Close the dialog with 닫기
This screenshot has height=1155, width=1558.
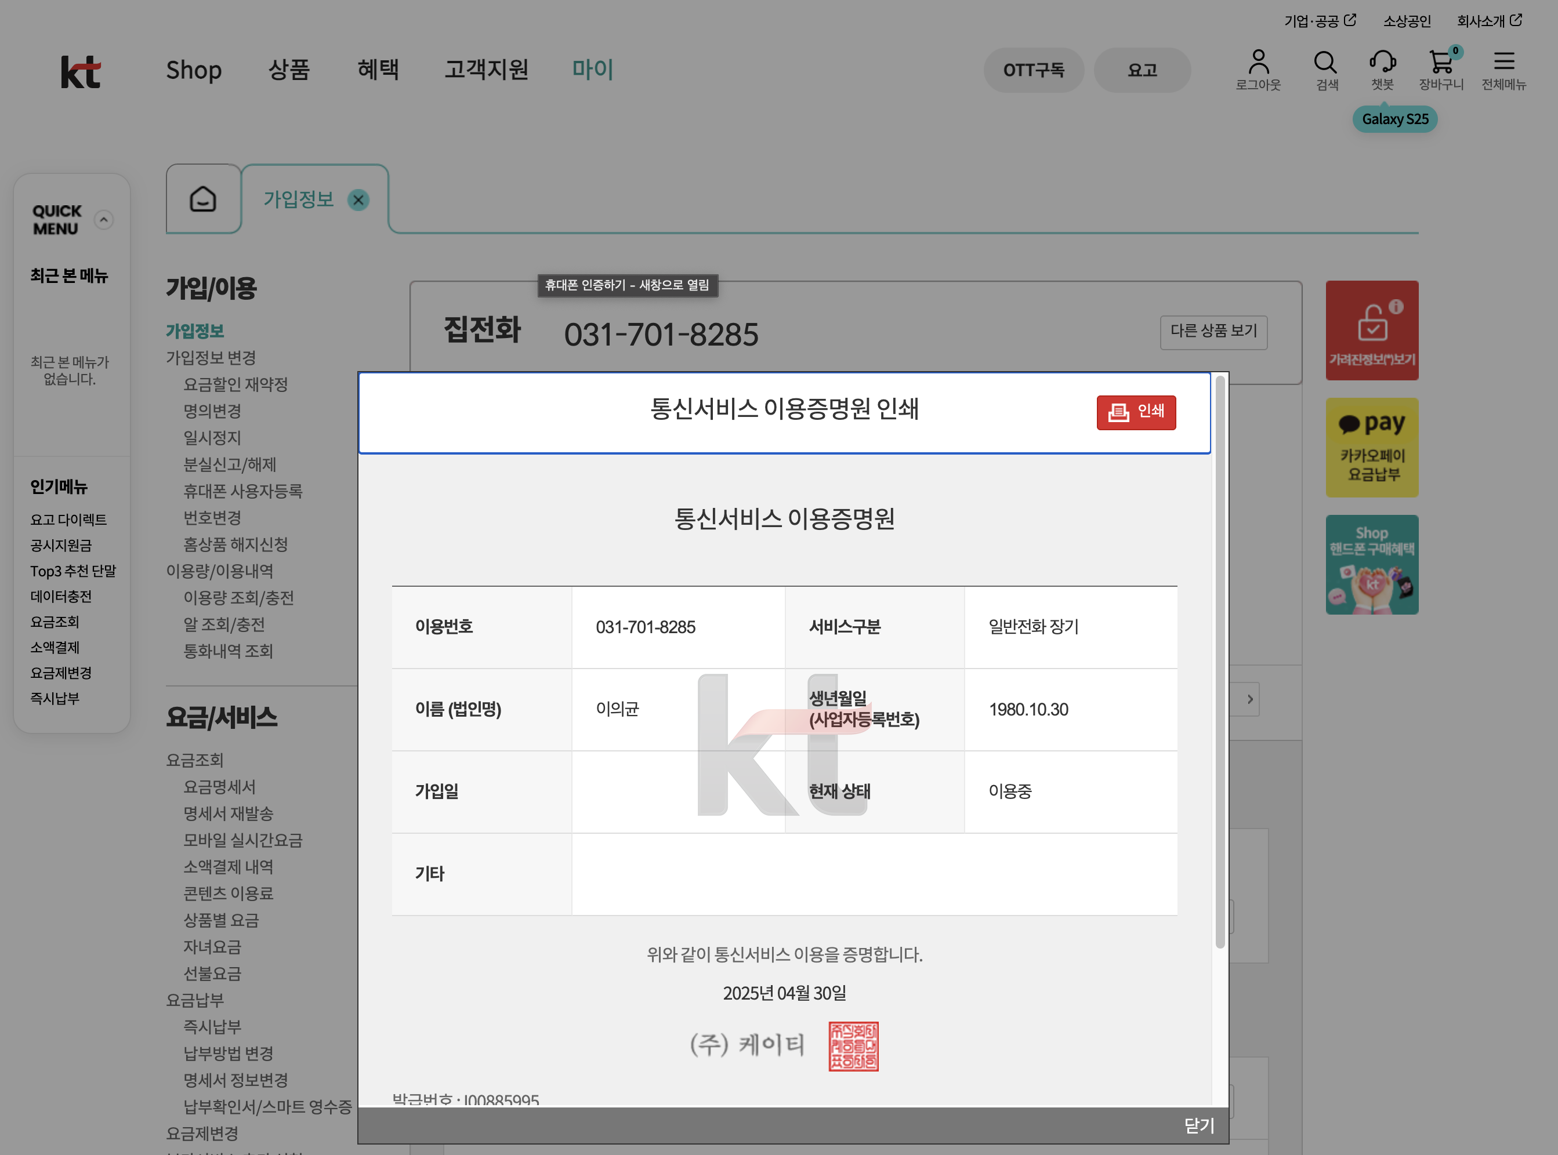[x=1198, y=1125]
